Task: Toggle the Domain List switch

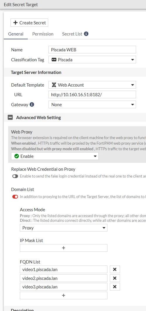Action: coord(15,197)
